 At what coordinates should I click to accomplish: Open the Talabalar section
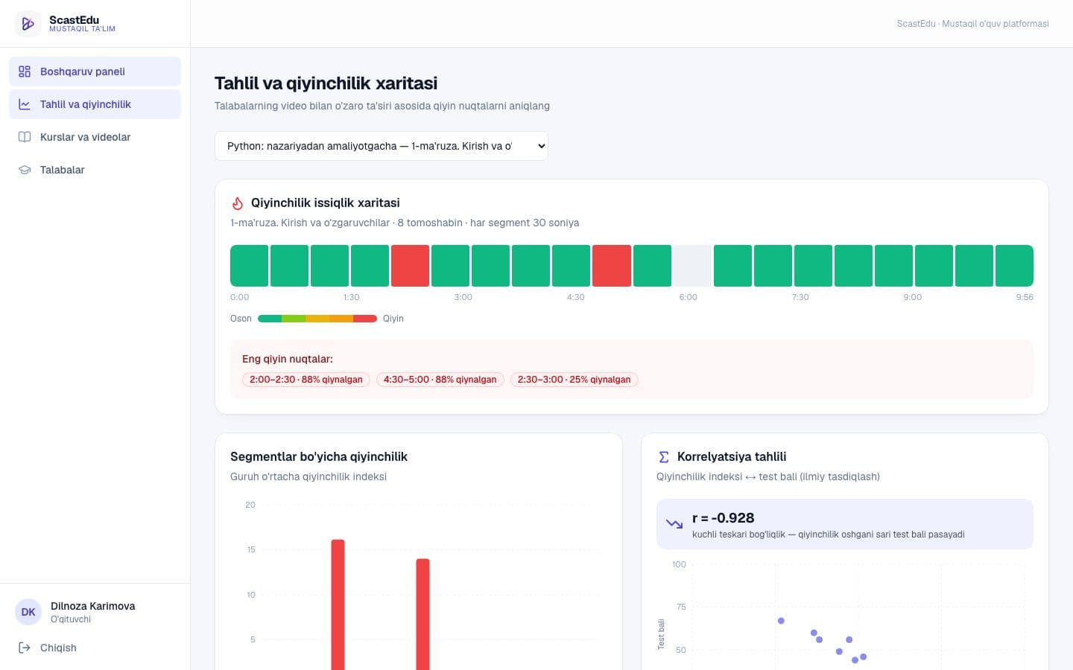coord(95,170)
